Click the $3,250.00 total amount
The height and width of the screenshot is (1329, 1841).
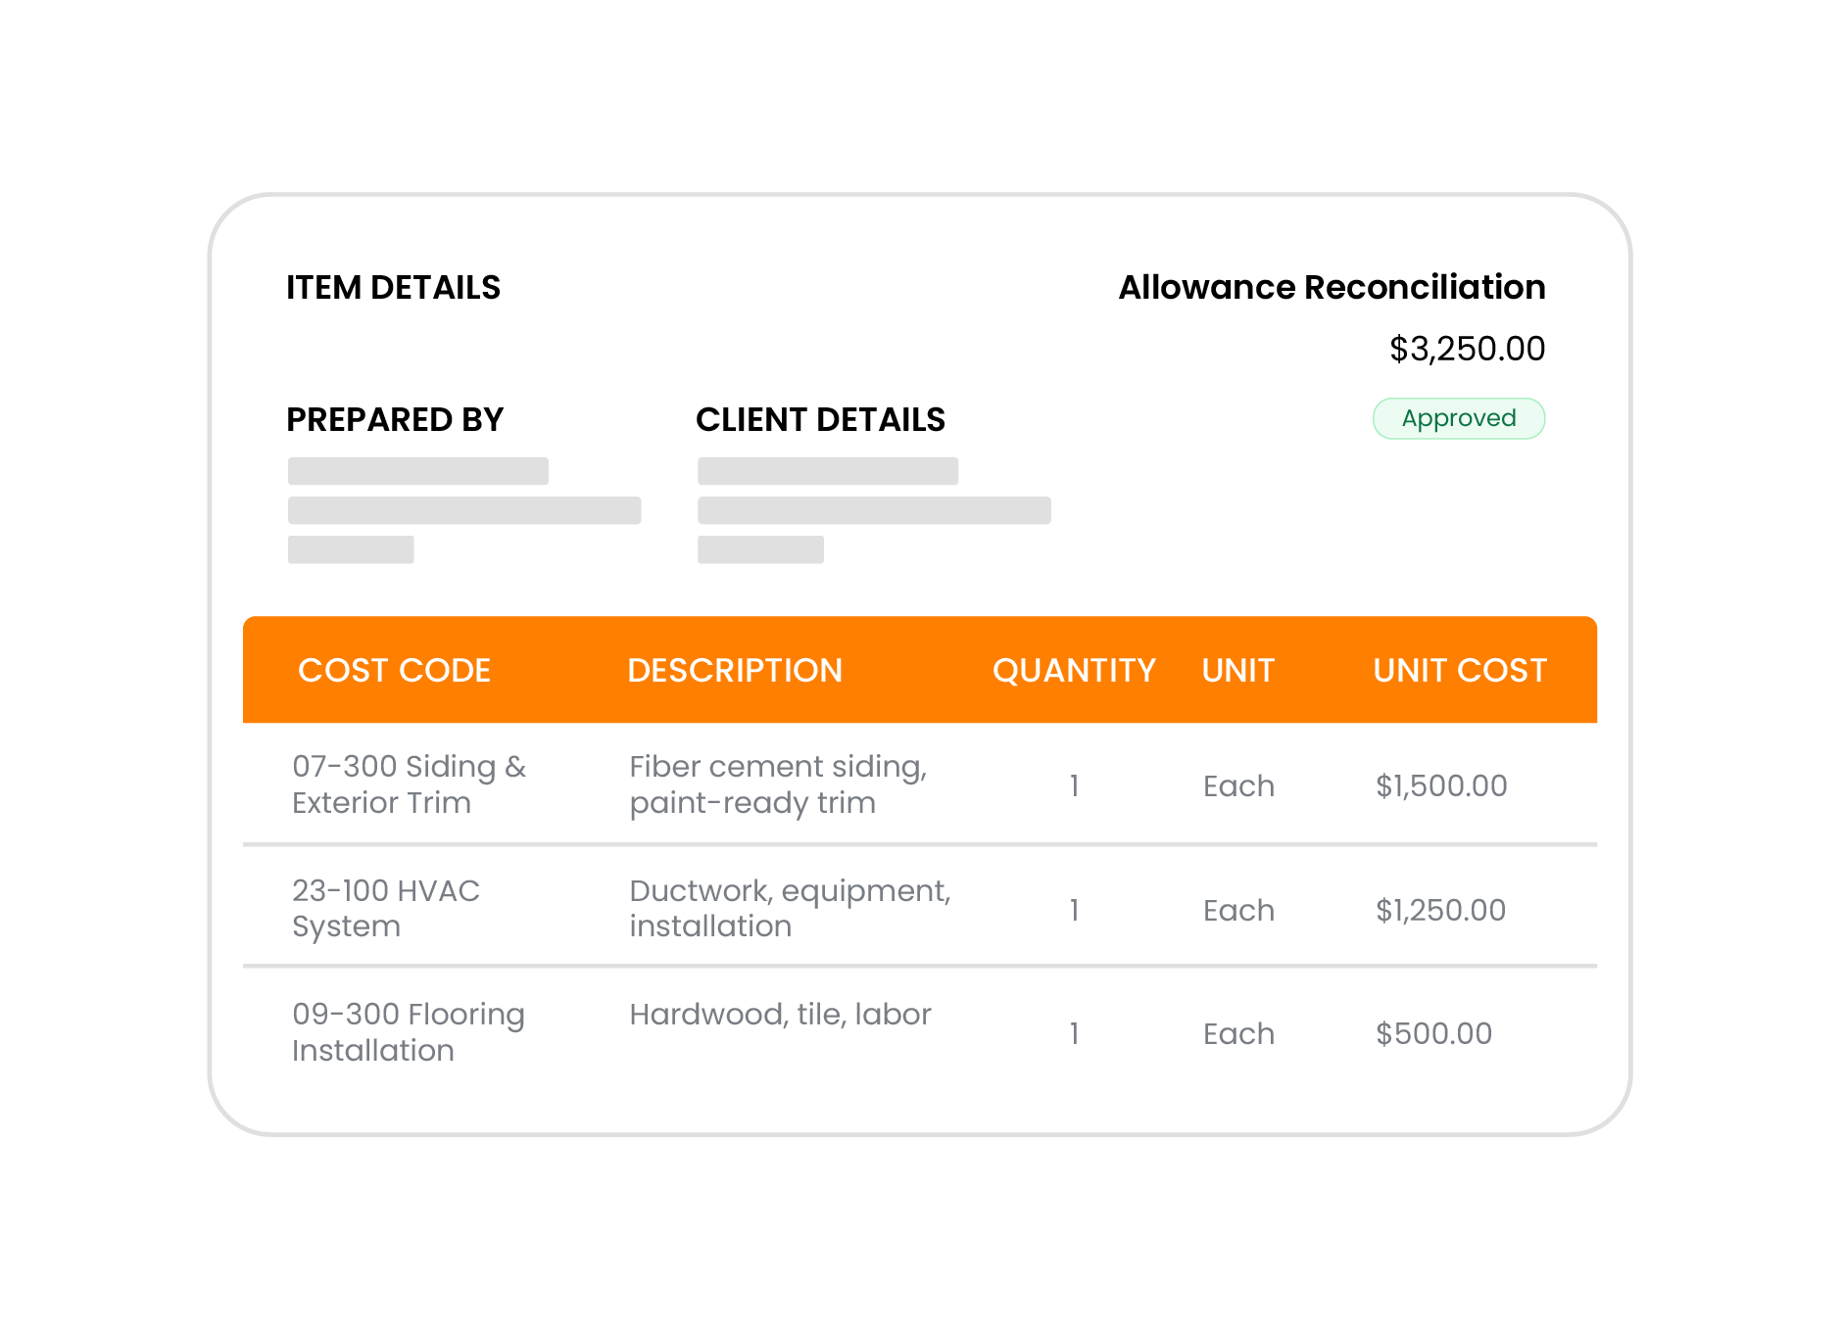click(1466, 349)
